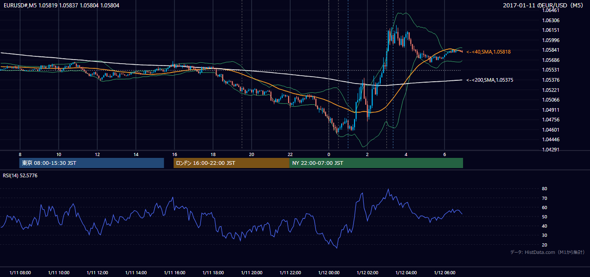The height and width of the screenshot is (277, 590).
Task: Click RSI scale level 30
Action: [545, 235]
